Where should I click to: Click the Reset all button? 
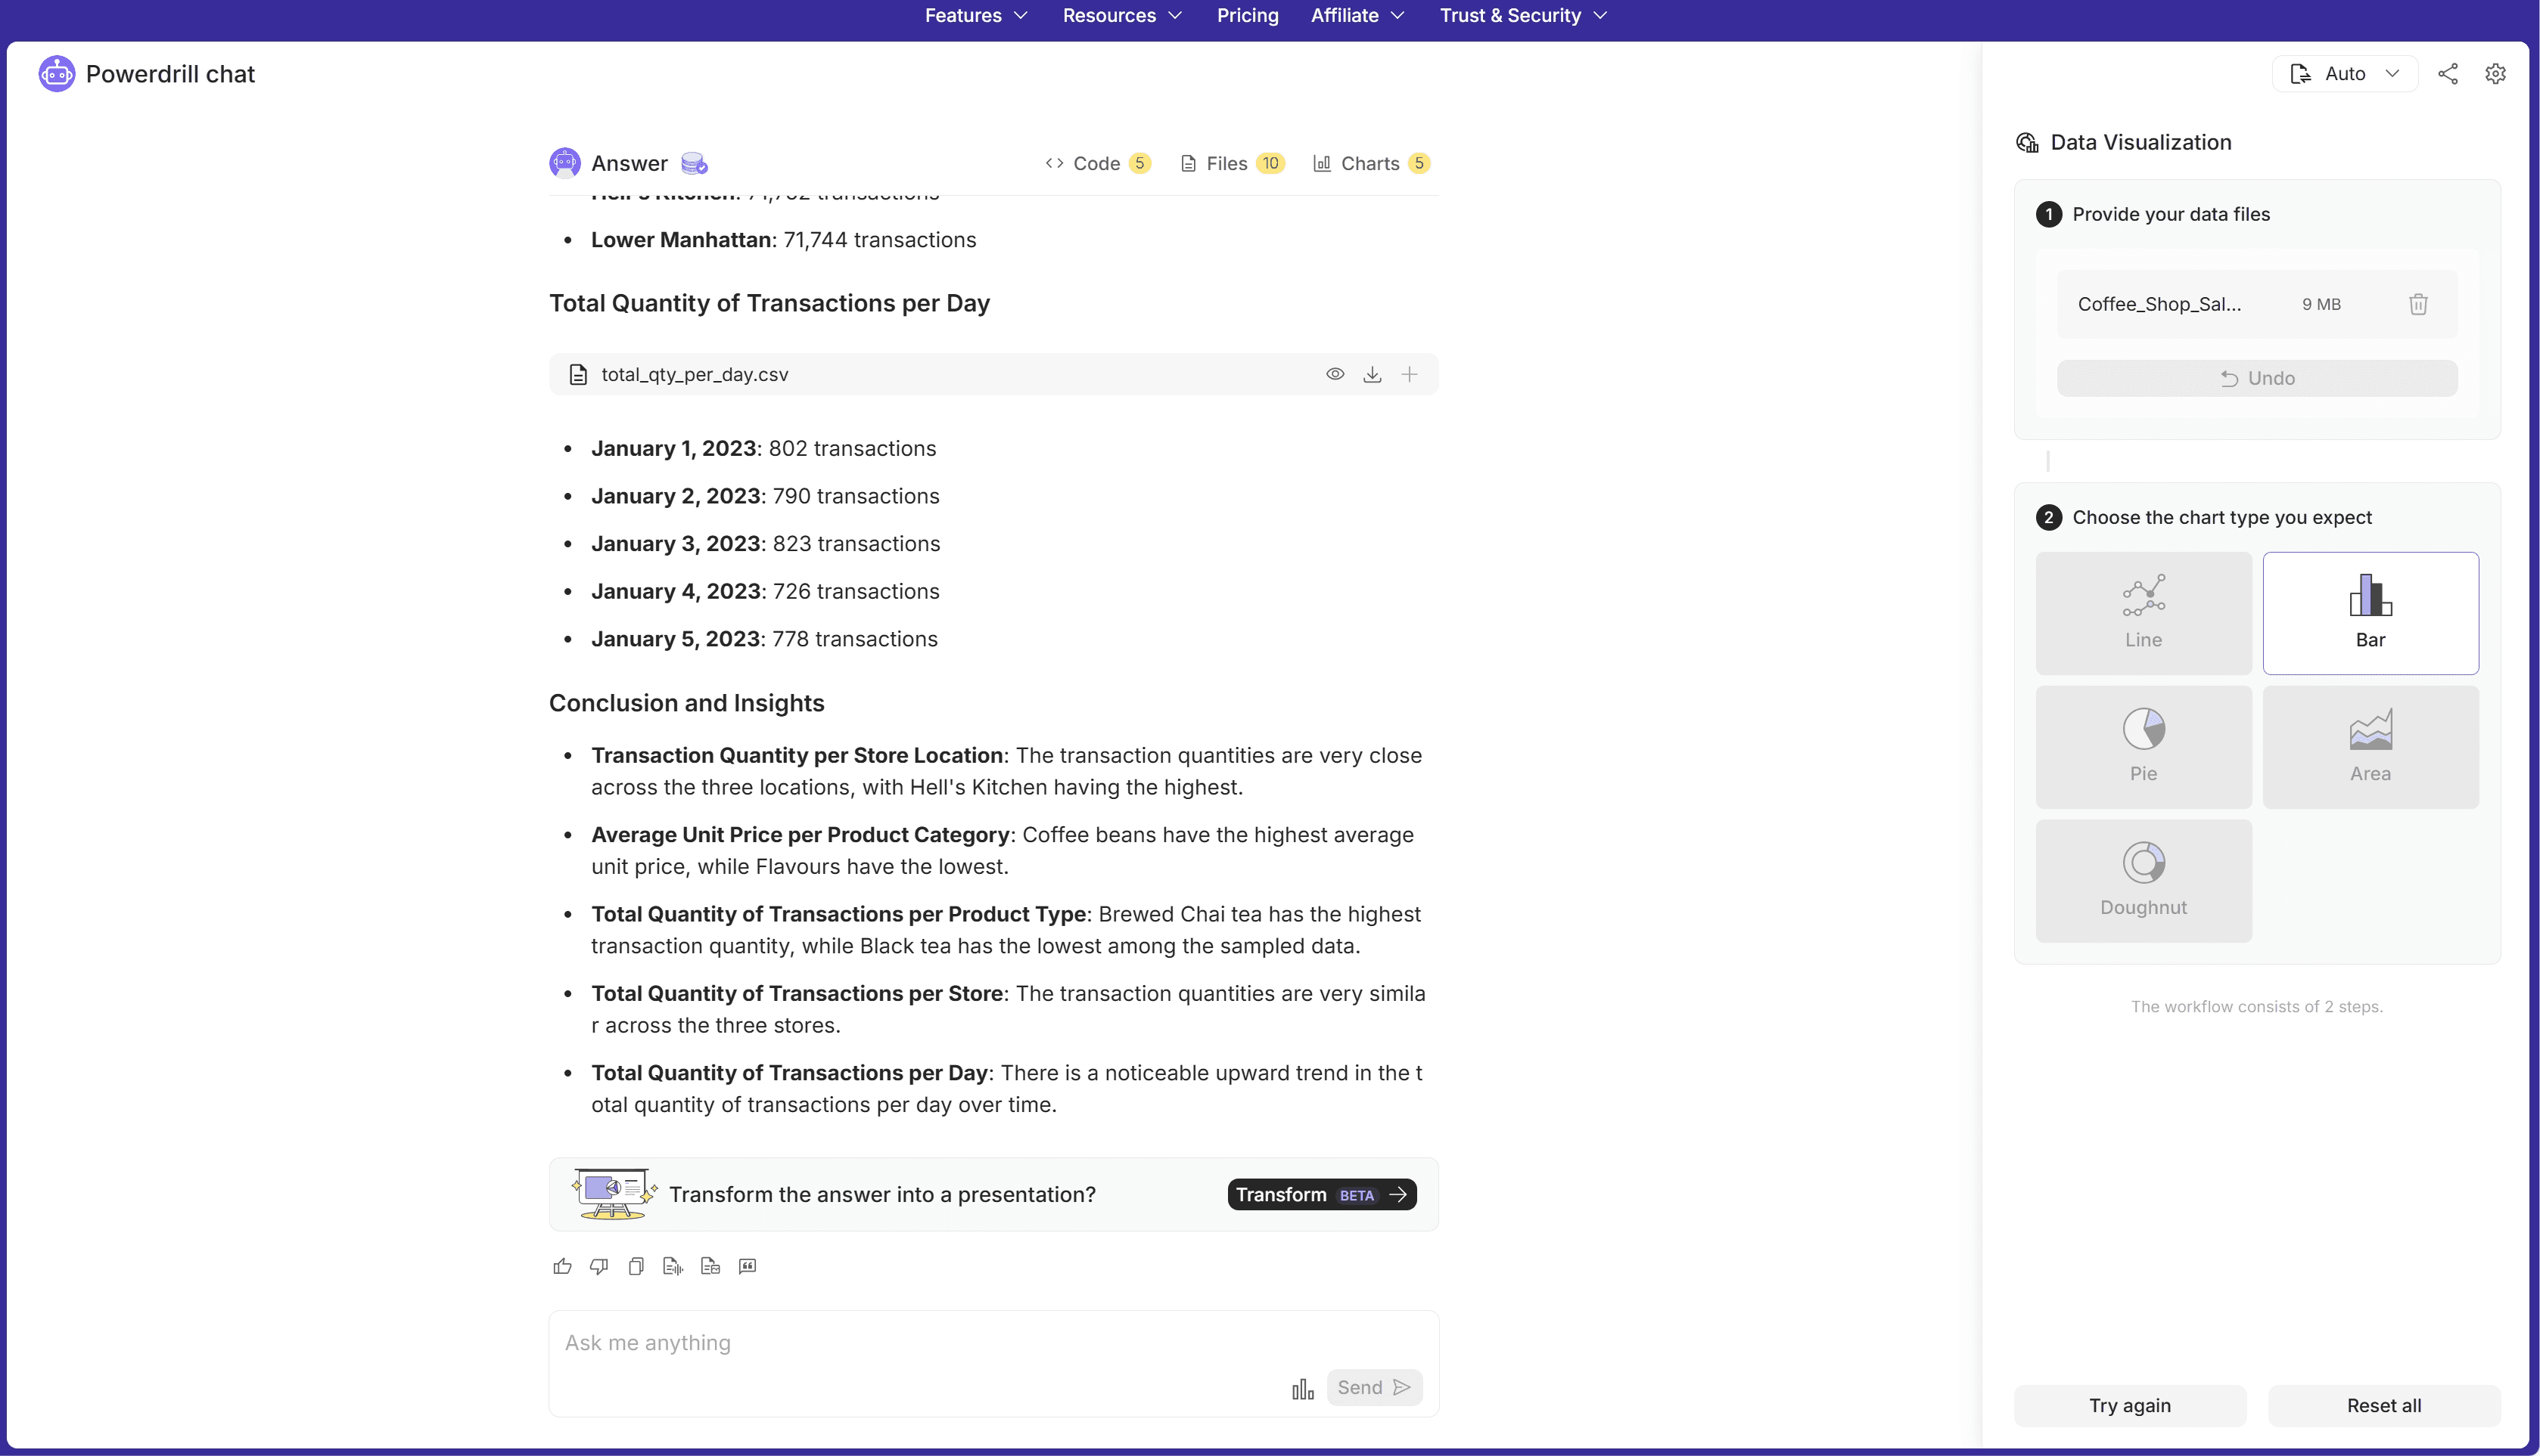pyautogui.click(x=2384, y=1405)
